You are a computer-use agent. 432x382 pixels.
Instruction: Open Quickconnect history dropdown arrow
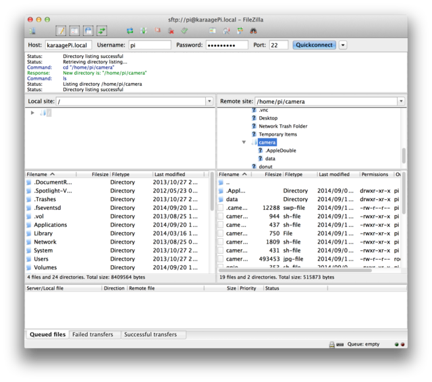tap(343, 45)
